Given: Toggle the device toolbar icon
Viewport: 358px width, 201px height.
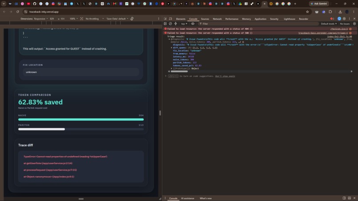Looking at the screenshot, I should click(171, 19).
